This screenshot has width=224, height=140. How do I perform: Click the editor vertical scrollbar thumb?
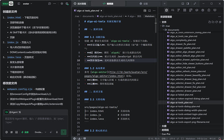click(156, 26)
